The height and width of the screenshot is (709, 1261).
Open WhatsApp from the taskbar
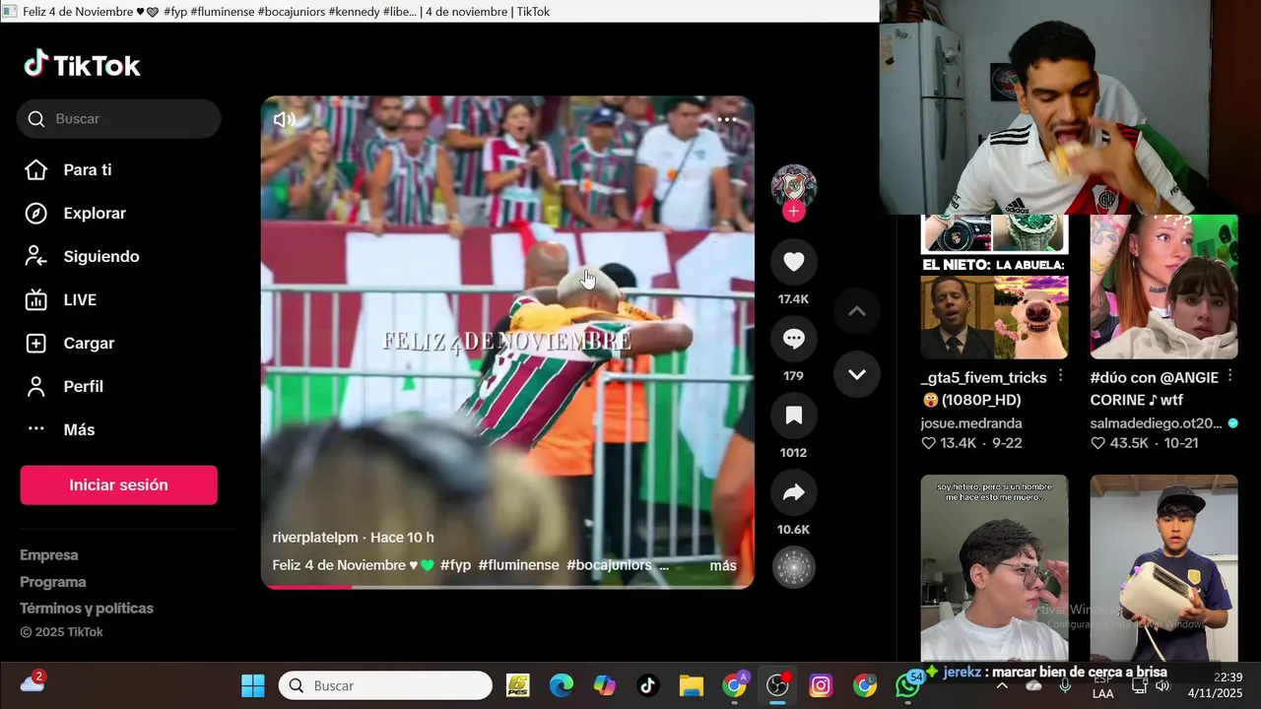[906, 684]
